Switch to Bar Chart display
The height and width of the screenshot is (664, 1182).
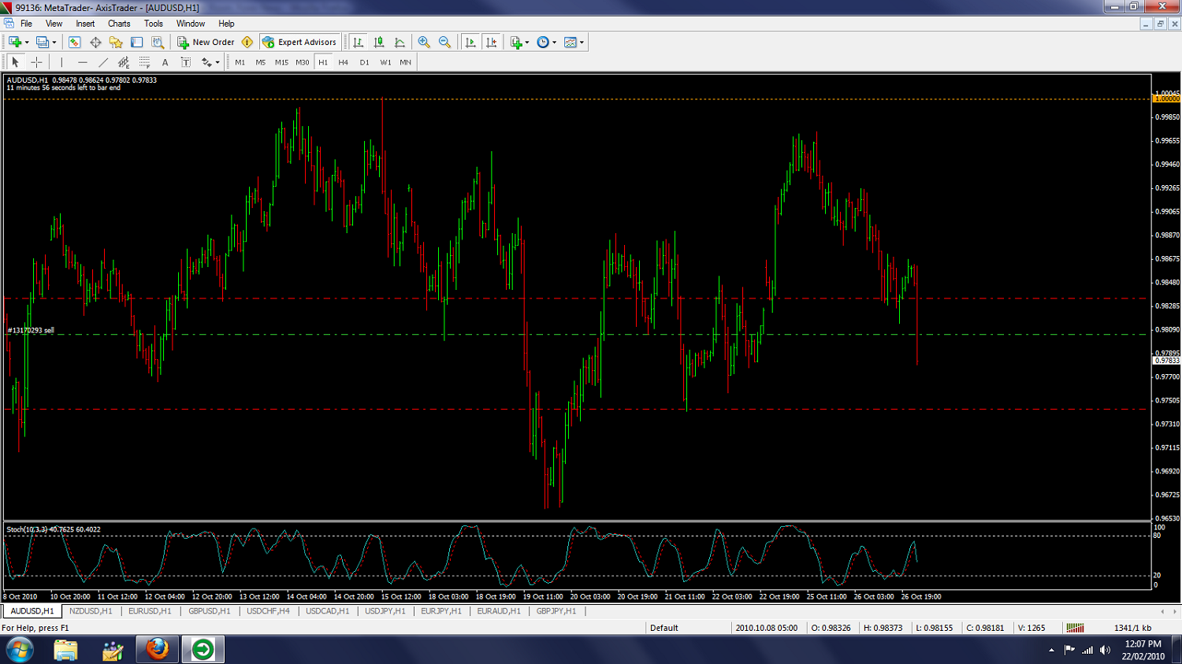click(359, 43)
